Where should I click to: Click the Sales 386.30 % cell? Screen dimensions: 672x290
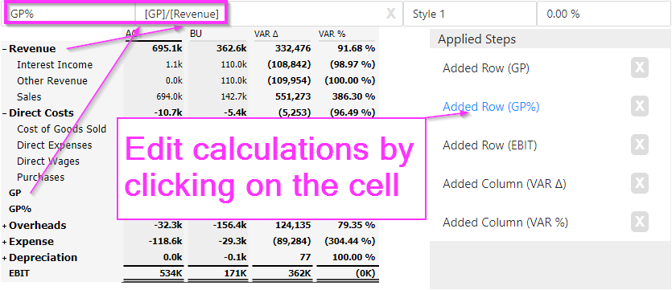[353, 97]
